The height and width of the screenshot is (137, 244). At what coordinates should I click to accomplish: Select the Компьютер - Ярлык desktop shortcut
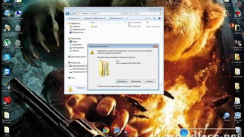18,16
